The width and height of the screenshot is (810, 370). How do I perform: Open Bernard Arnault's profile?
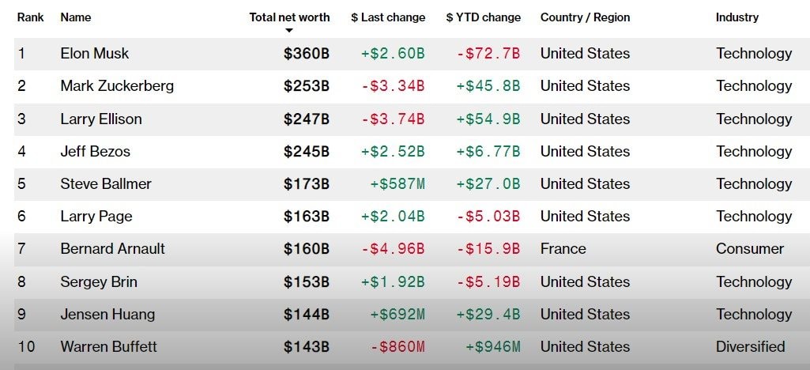[113, 249]
